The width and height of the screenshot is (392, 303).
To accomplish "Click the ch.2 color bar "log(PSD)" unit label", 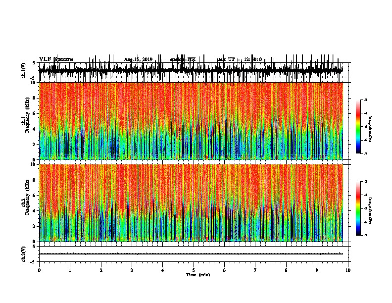I will coord(370,211).
